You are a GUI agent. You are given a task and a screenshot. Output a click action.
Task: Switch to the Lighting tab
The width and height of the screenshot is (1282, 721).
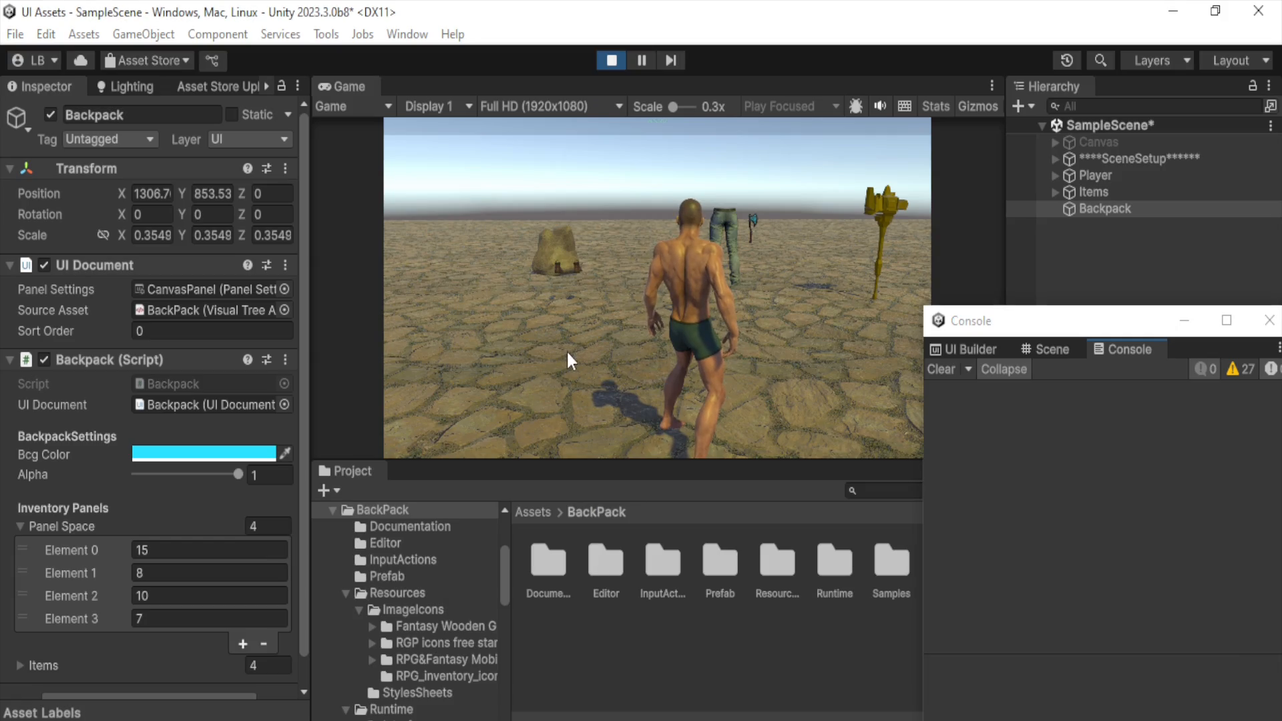tap(125, 86)
